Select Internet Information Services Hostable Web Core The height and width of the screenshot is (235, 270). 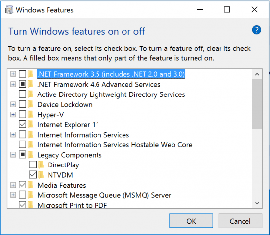(x=115, y=145)
